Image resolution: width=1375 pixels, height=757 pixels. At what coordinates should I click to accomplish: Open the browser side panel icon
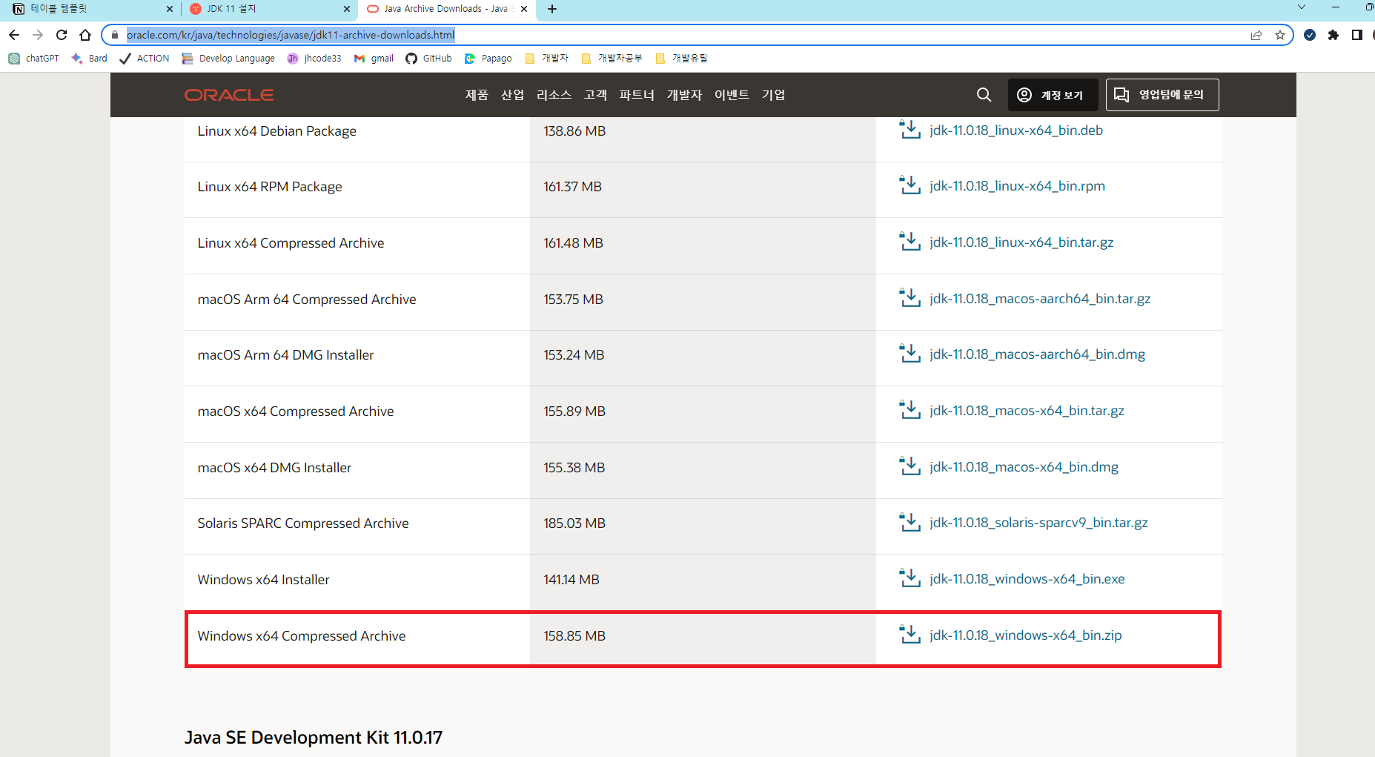tap(1357, 35)
